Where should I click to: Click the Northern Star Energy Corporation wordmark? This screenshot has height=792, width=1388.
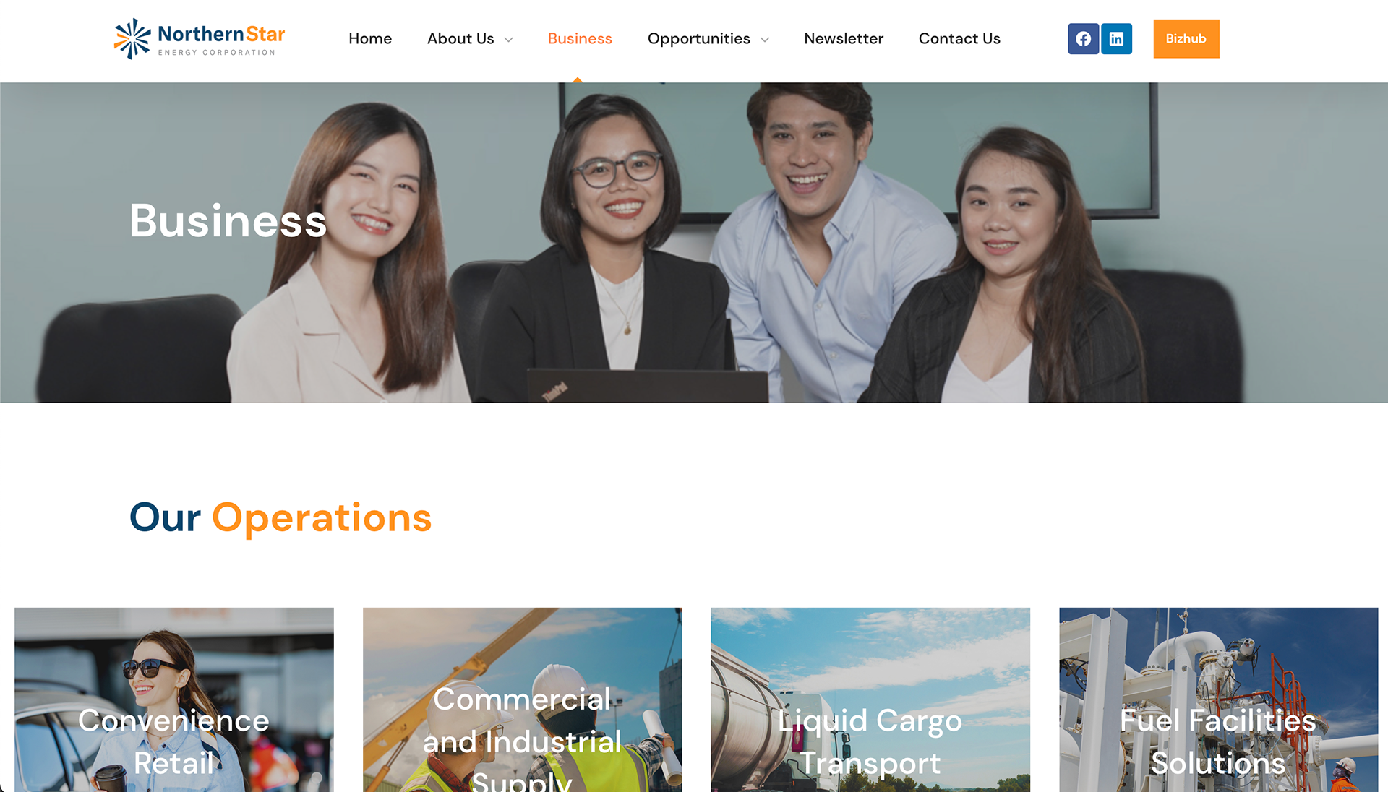pyautogui.click(x=221, y=40)
